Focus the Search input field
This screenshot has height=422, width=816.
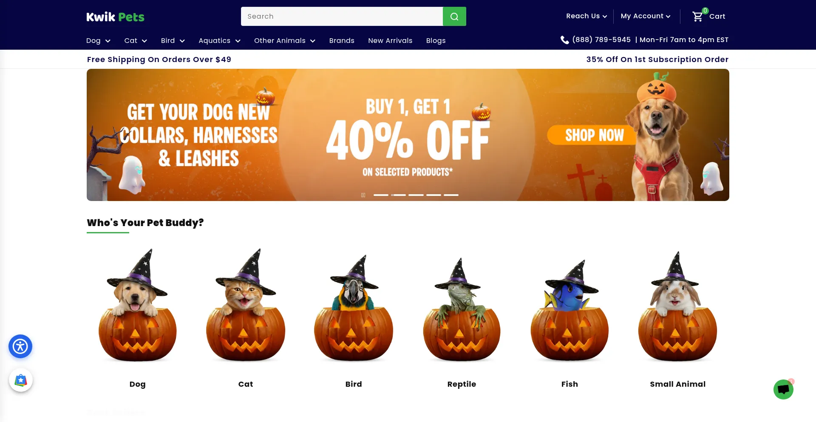pyautogui.click(x=342, y=17)
